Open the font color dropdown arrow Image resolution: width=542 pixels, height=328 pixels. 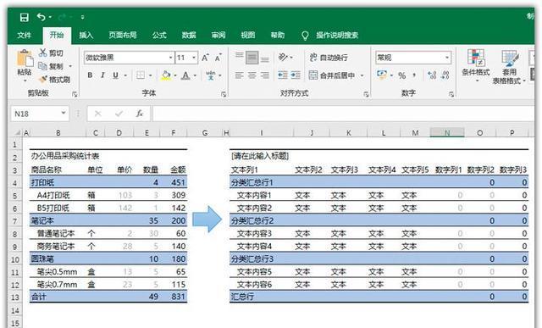click(195, 75)
